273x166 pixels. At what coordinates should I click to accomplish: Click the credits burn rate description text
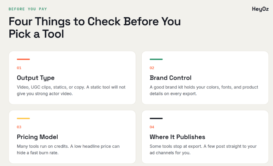68,150
